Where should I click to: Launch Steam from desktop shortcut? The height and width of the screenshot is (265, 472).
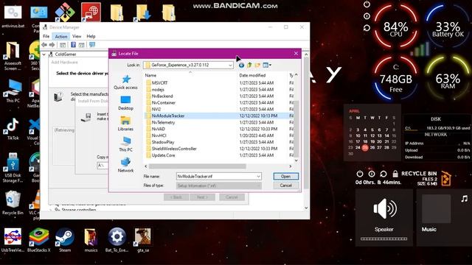(x=65, y=240)
